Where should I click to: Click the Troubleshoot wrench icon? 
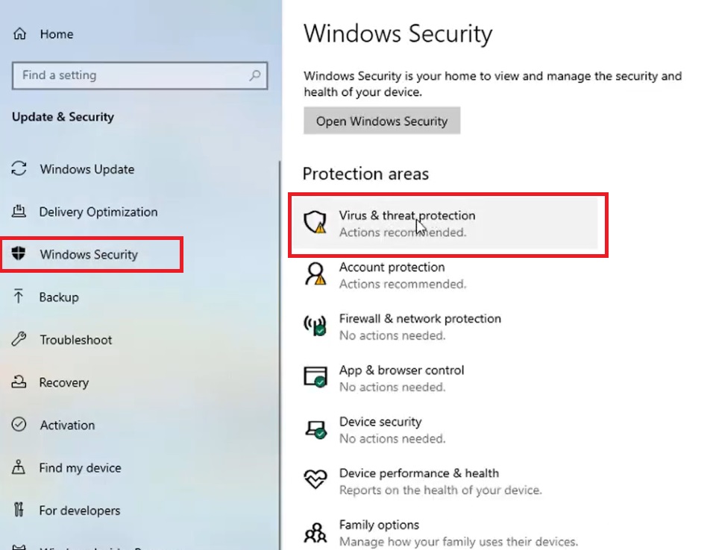pyautogui.click(x=19, y=340)
